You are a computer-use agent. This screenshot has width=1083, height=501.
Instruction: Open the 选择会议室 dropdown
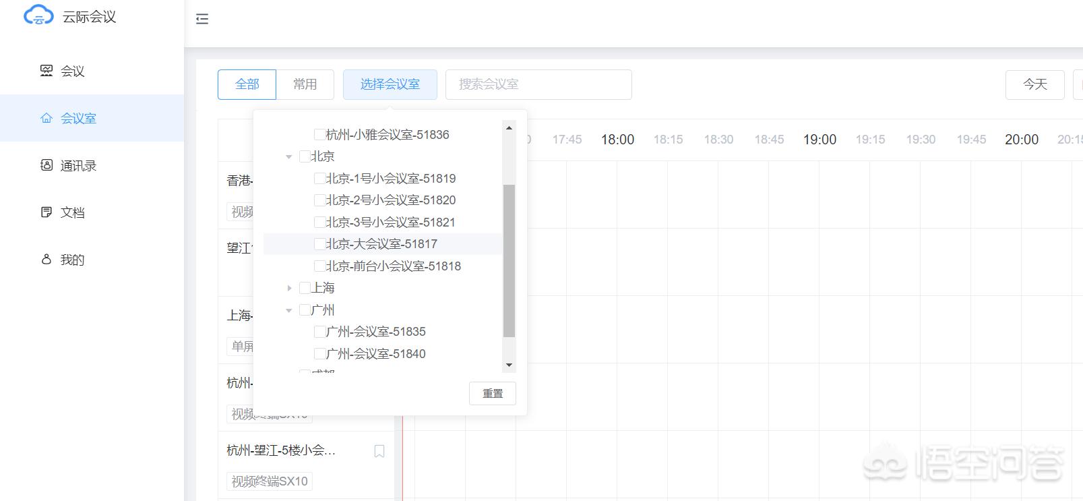[x=390, y=84]
